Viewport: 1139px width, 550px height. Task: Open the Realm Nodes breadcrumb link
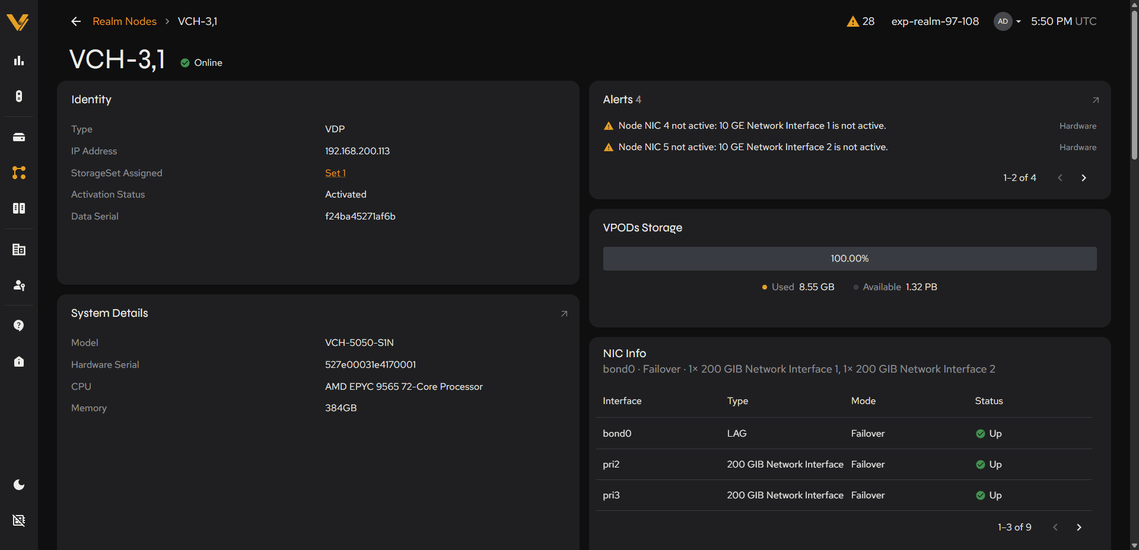tap(125, 21)
